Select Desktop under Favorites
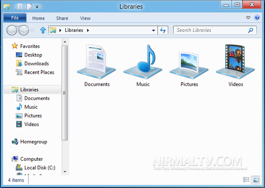This screenshot has width=265, height=188. point(29,55)
